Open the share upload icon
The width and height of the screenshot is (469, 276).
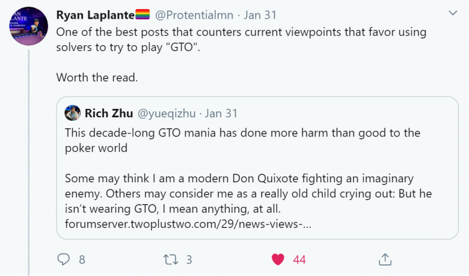(x=385, y=258)
